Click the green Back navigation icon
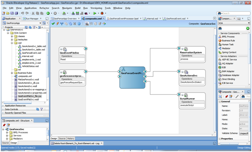This screenshot has width=252, height=152. (x=48, y=13)
